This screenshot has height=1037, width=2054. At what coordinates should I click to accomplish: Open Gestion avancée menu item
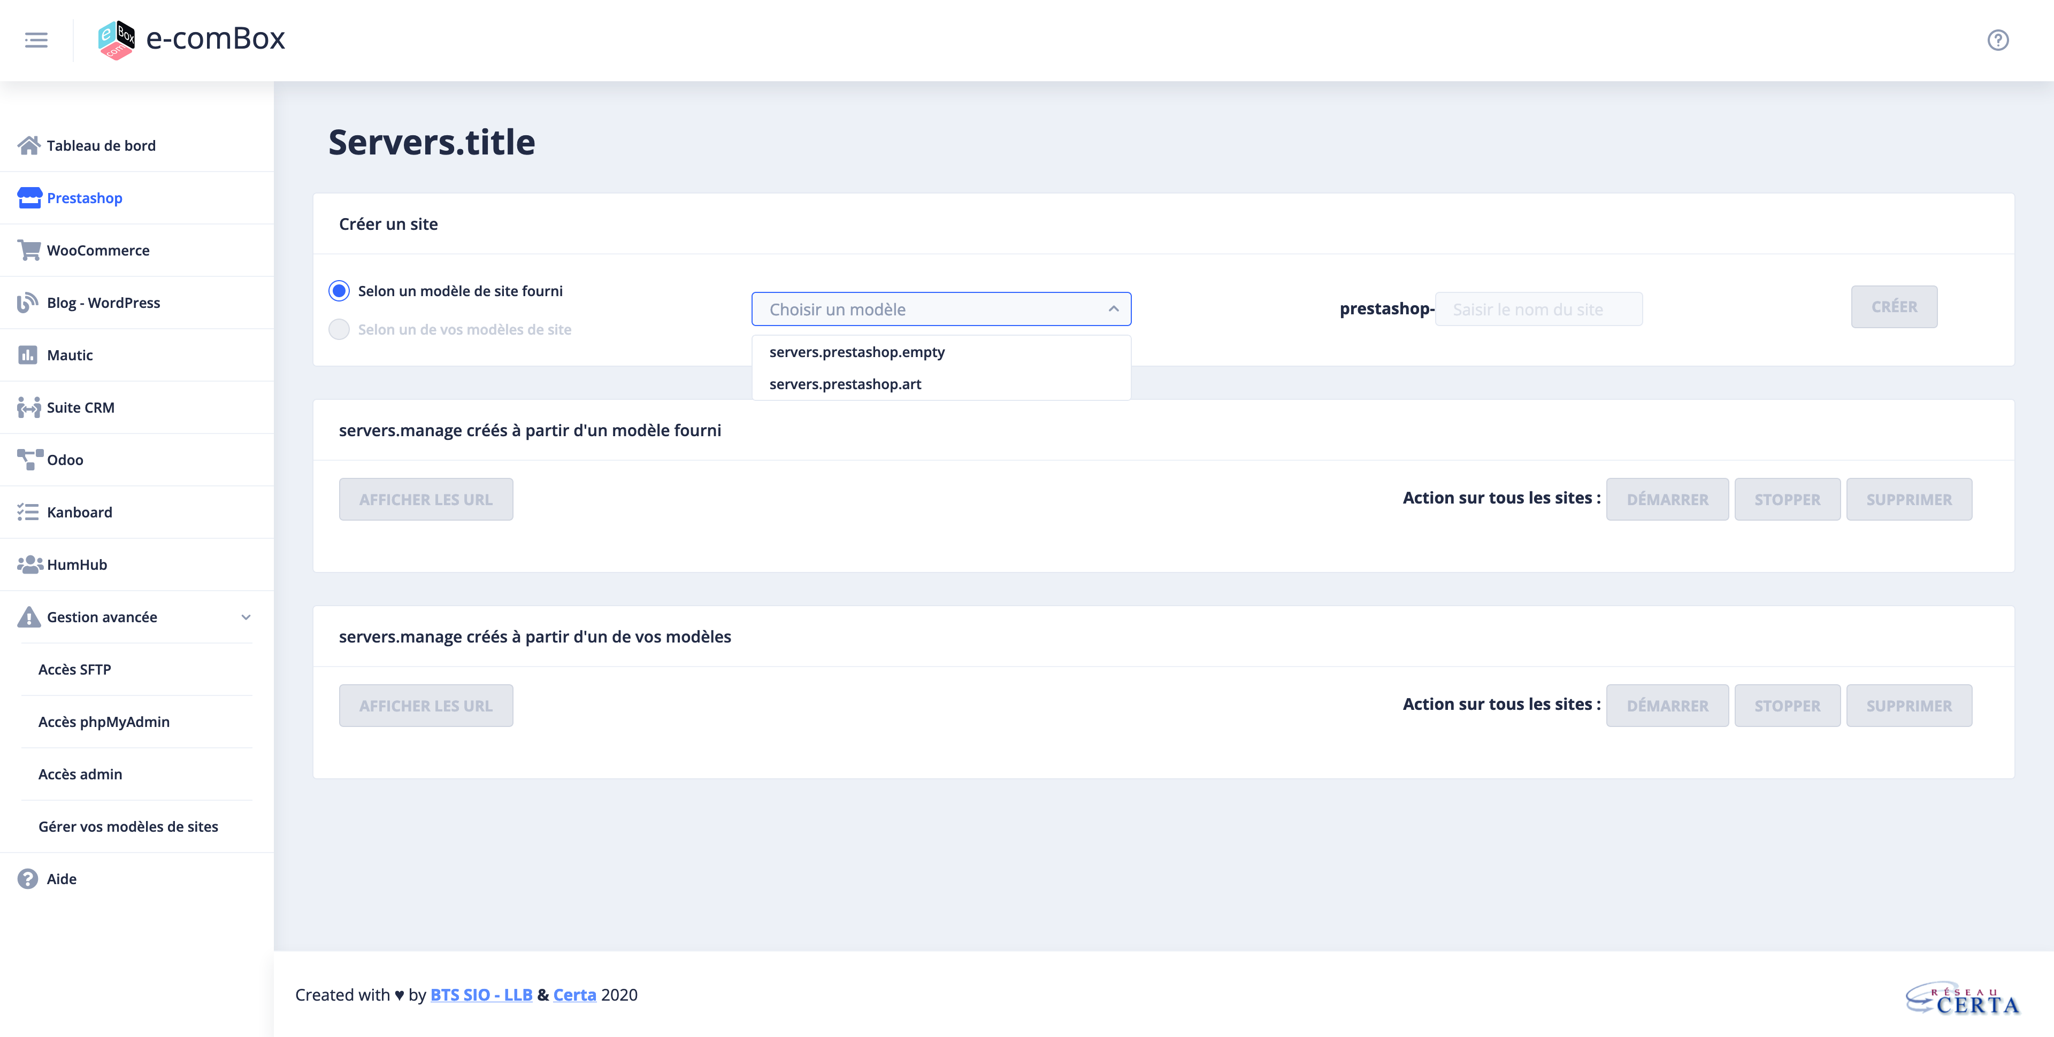click(x=136, y=617)
